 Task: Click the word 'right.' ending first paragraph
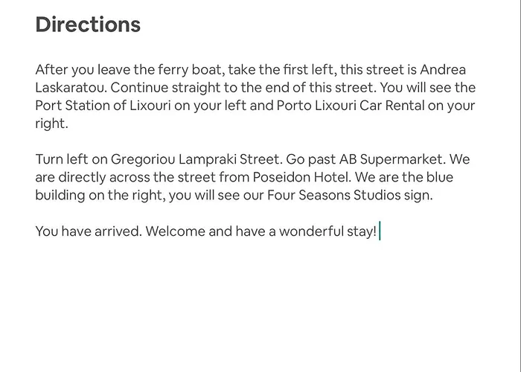(x=51, y=124)
